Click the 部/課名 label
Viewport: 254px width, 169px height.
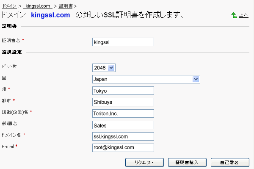click(x=9, y=124)
